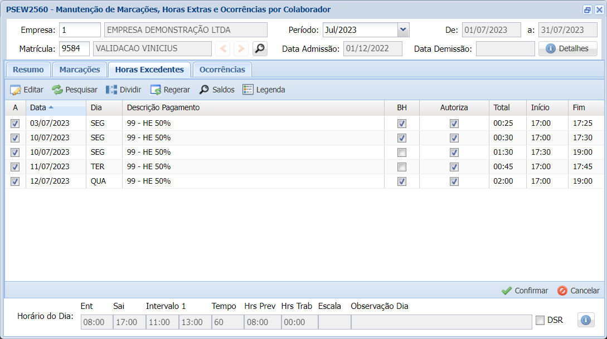Click the Editar pencil icon
The image size is (607, 339).
point(16,90)
